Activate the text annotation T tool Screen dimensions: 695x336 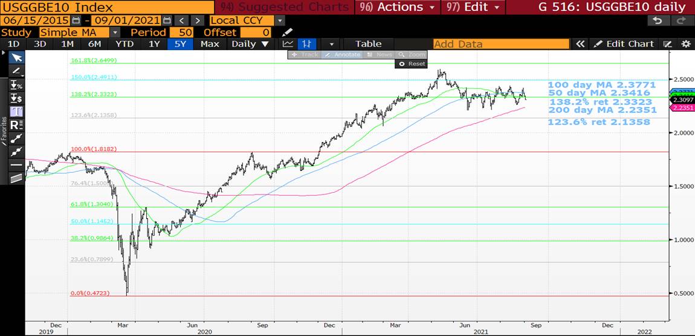(16, 112)
